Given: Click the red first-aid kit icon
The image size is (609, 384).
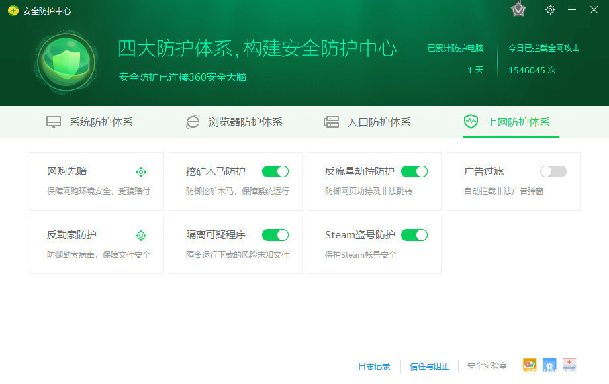Looking at the screenshot, I should [x=569, y=365].
